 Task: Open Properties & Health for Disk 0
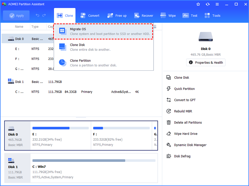tap(206, 62)
